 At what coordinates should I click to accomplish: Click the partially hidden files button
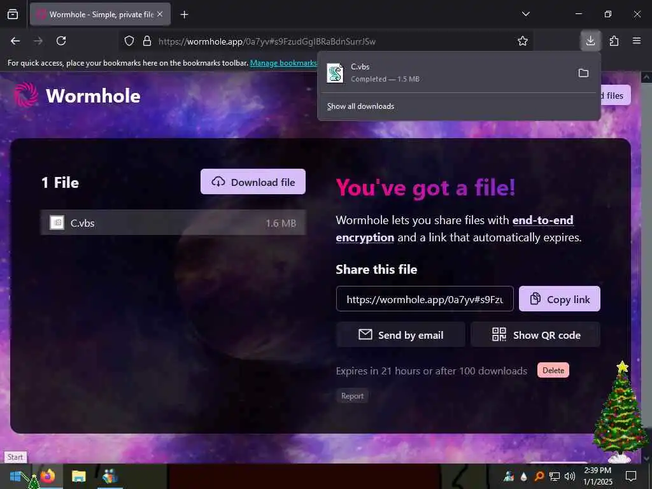point(616,96)
